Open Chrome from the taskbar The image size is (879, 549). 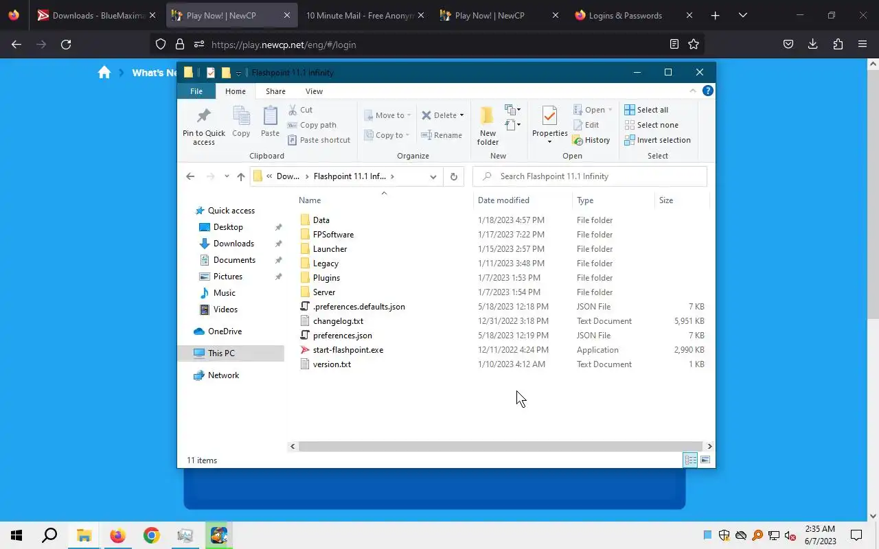(x=151, y=535)
